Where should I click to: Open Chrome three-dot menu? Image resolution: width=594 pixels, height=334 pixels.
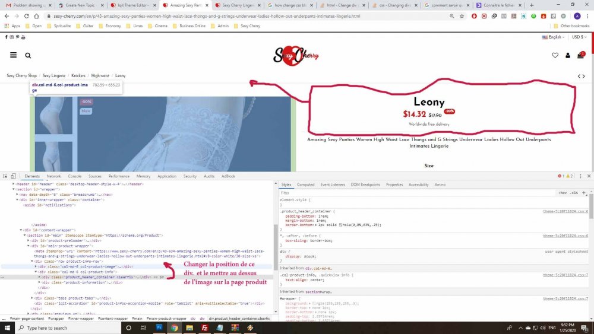point(587,16)
